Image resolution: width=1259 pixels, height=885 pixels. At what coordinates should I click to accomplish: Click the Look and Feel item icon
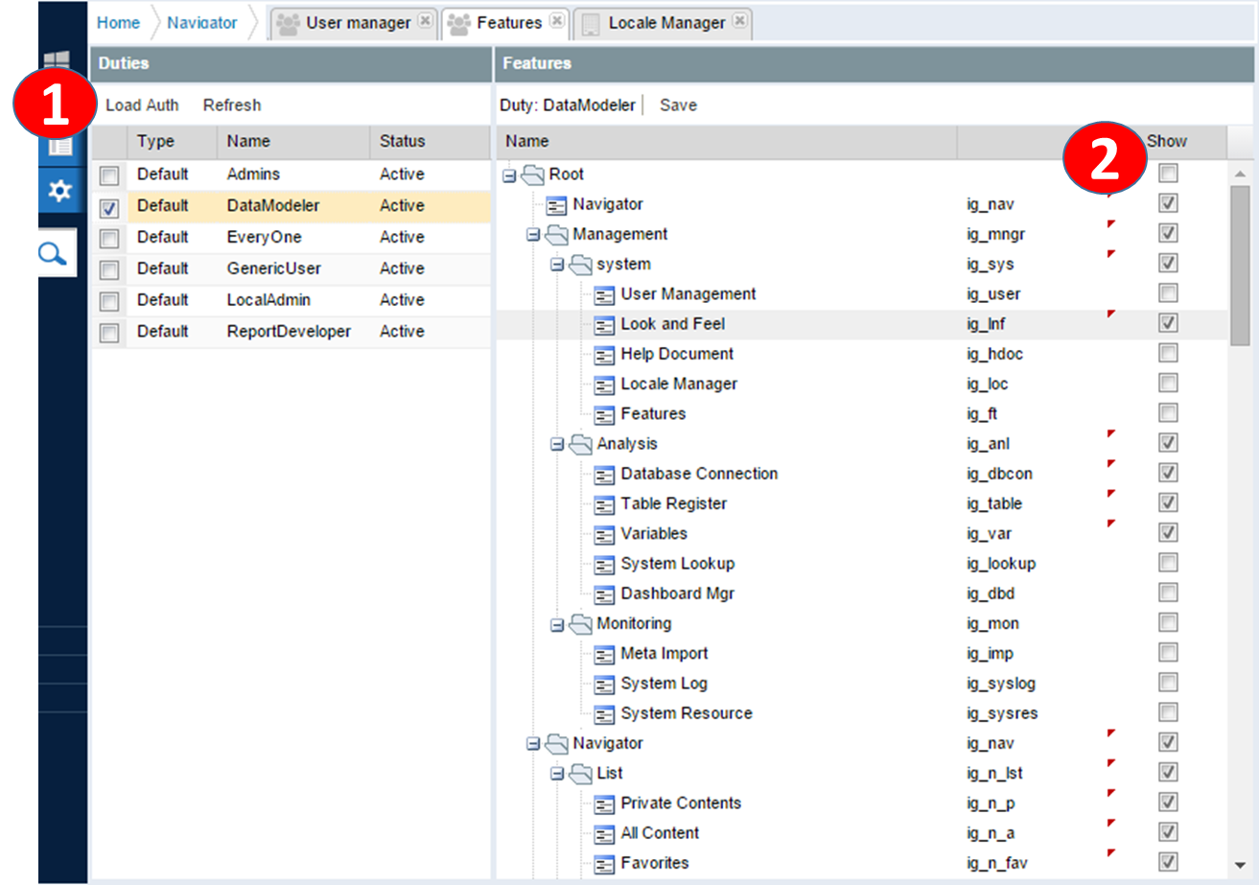click(604, 324)
